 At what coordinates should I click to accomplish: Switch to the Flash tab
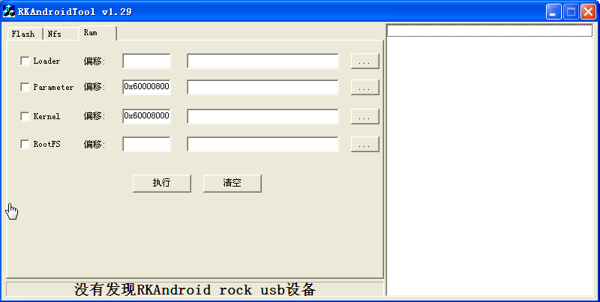coord(24,34)
